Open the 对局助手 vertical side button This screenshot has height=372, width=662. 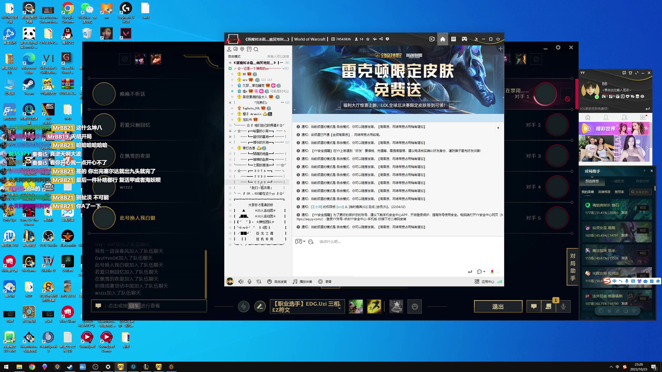[573, 267]
